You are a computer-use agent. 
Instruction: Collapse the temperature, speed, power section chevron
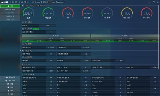tap(23, 5)
